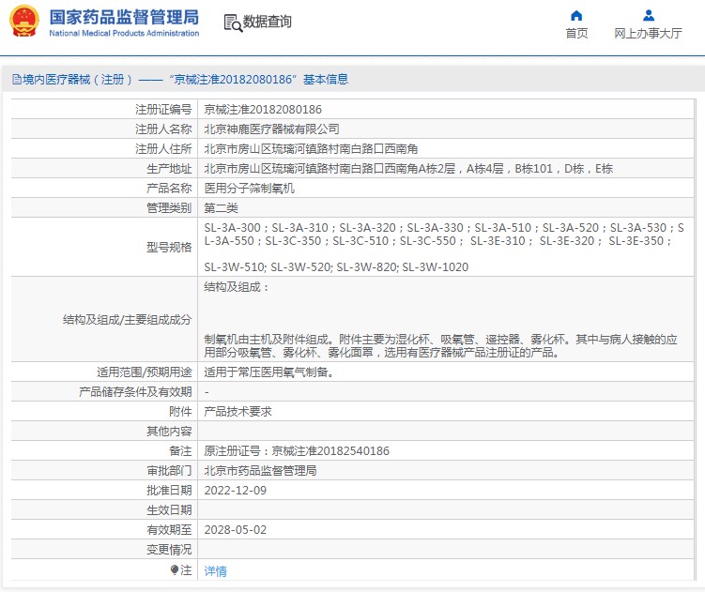The image size is (705, 592).
Task: Click the 生产地址 production address value
Action: tap(408, 169)
